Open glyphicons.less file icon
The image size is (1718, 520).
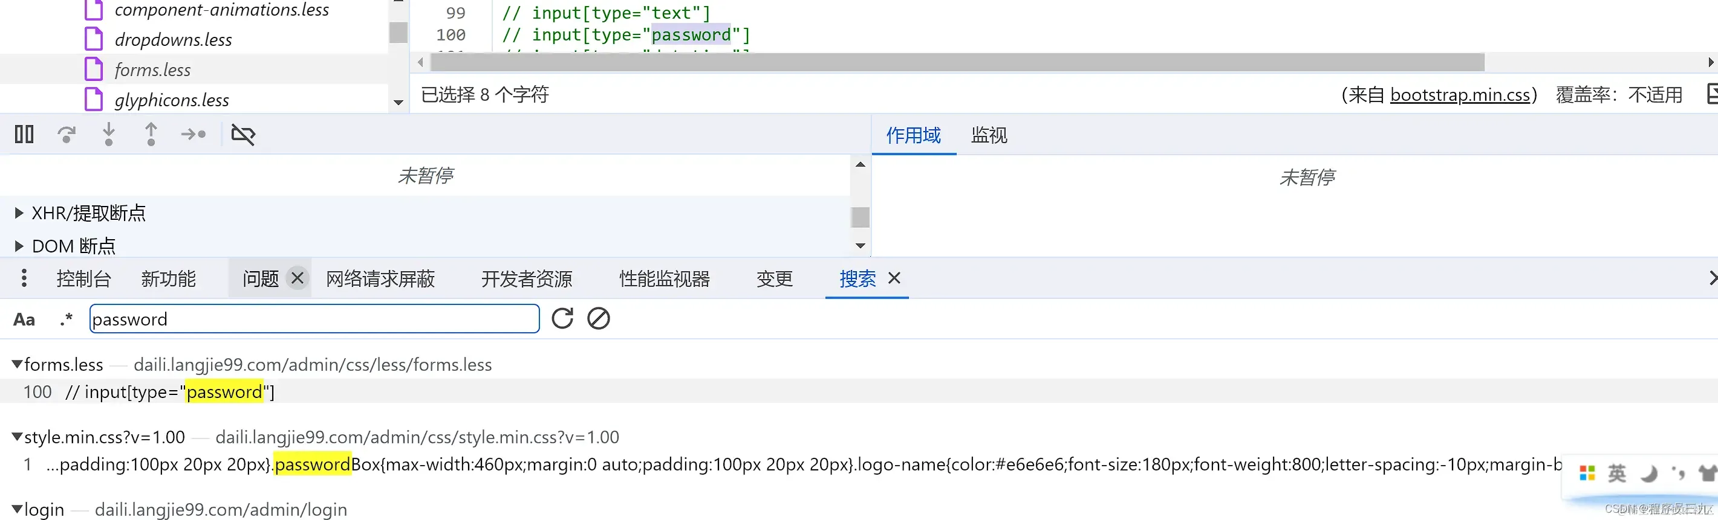click(94, 98)
